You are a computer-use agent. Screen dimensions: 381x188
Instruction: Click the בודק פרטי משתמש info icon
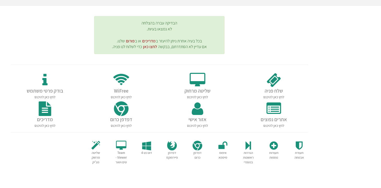point(45,80)
